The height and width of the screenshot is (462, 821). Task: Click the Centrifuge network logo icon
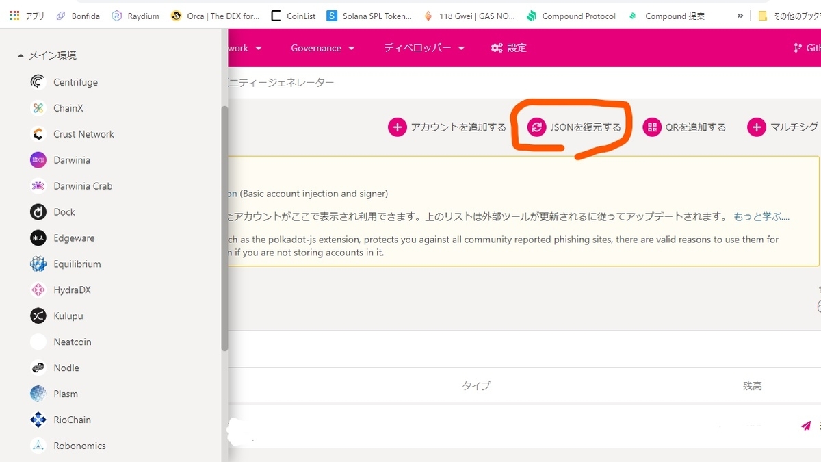[x=38, y=82]
